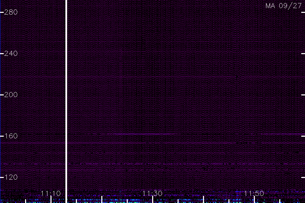This screenshot has height=203, width=305.
Task: Click the 11:10 time label
Action: (x=51, y=194)
